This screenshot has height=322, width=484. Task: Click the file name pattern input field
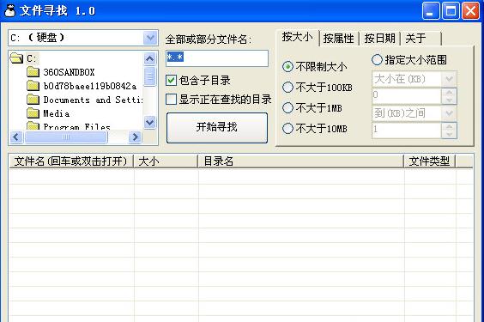[x=217, y=58]
